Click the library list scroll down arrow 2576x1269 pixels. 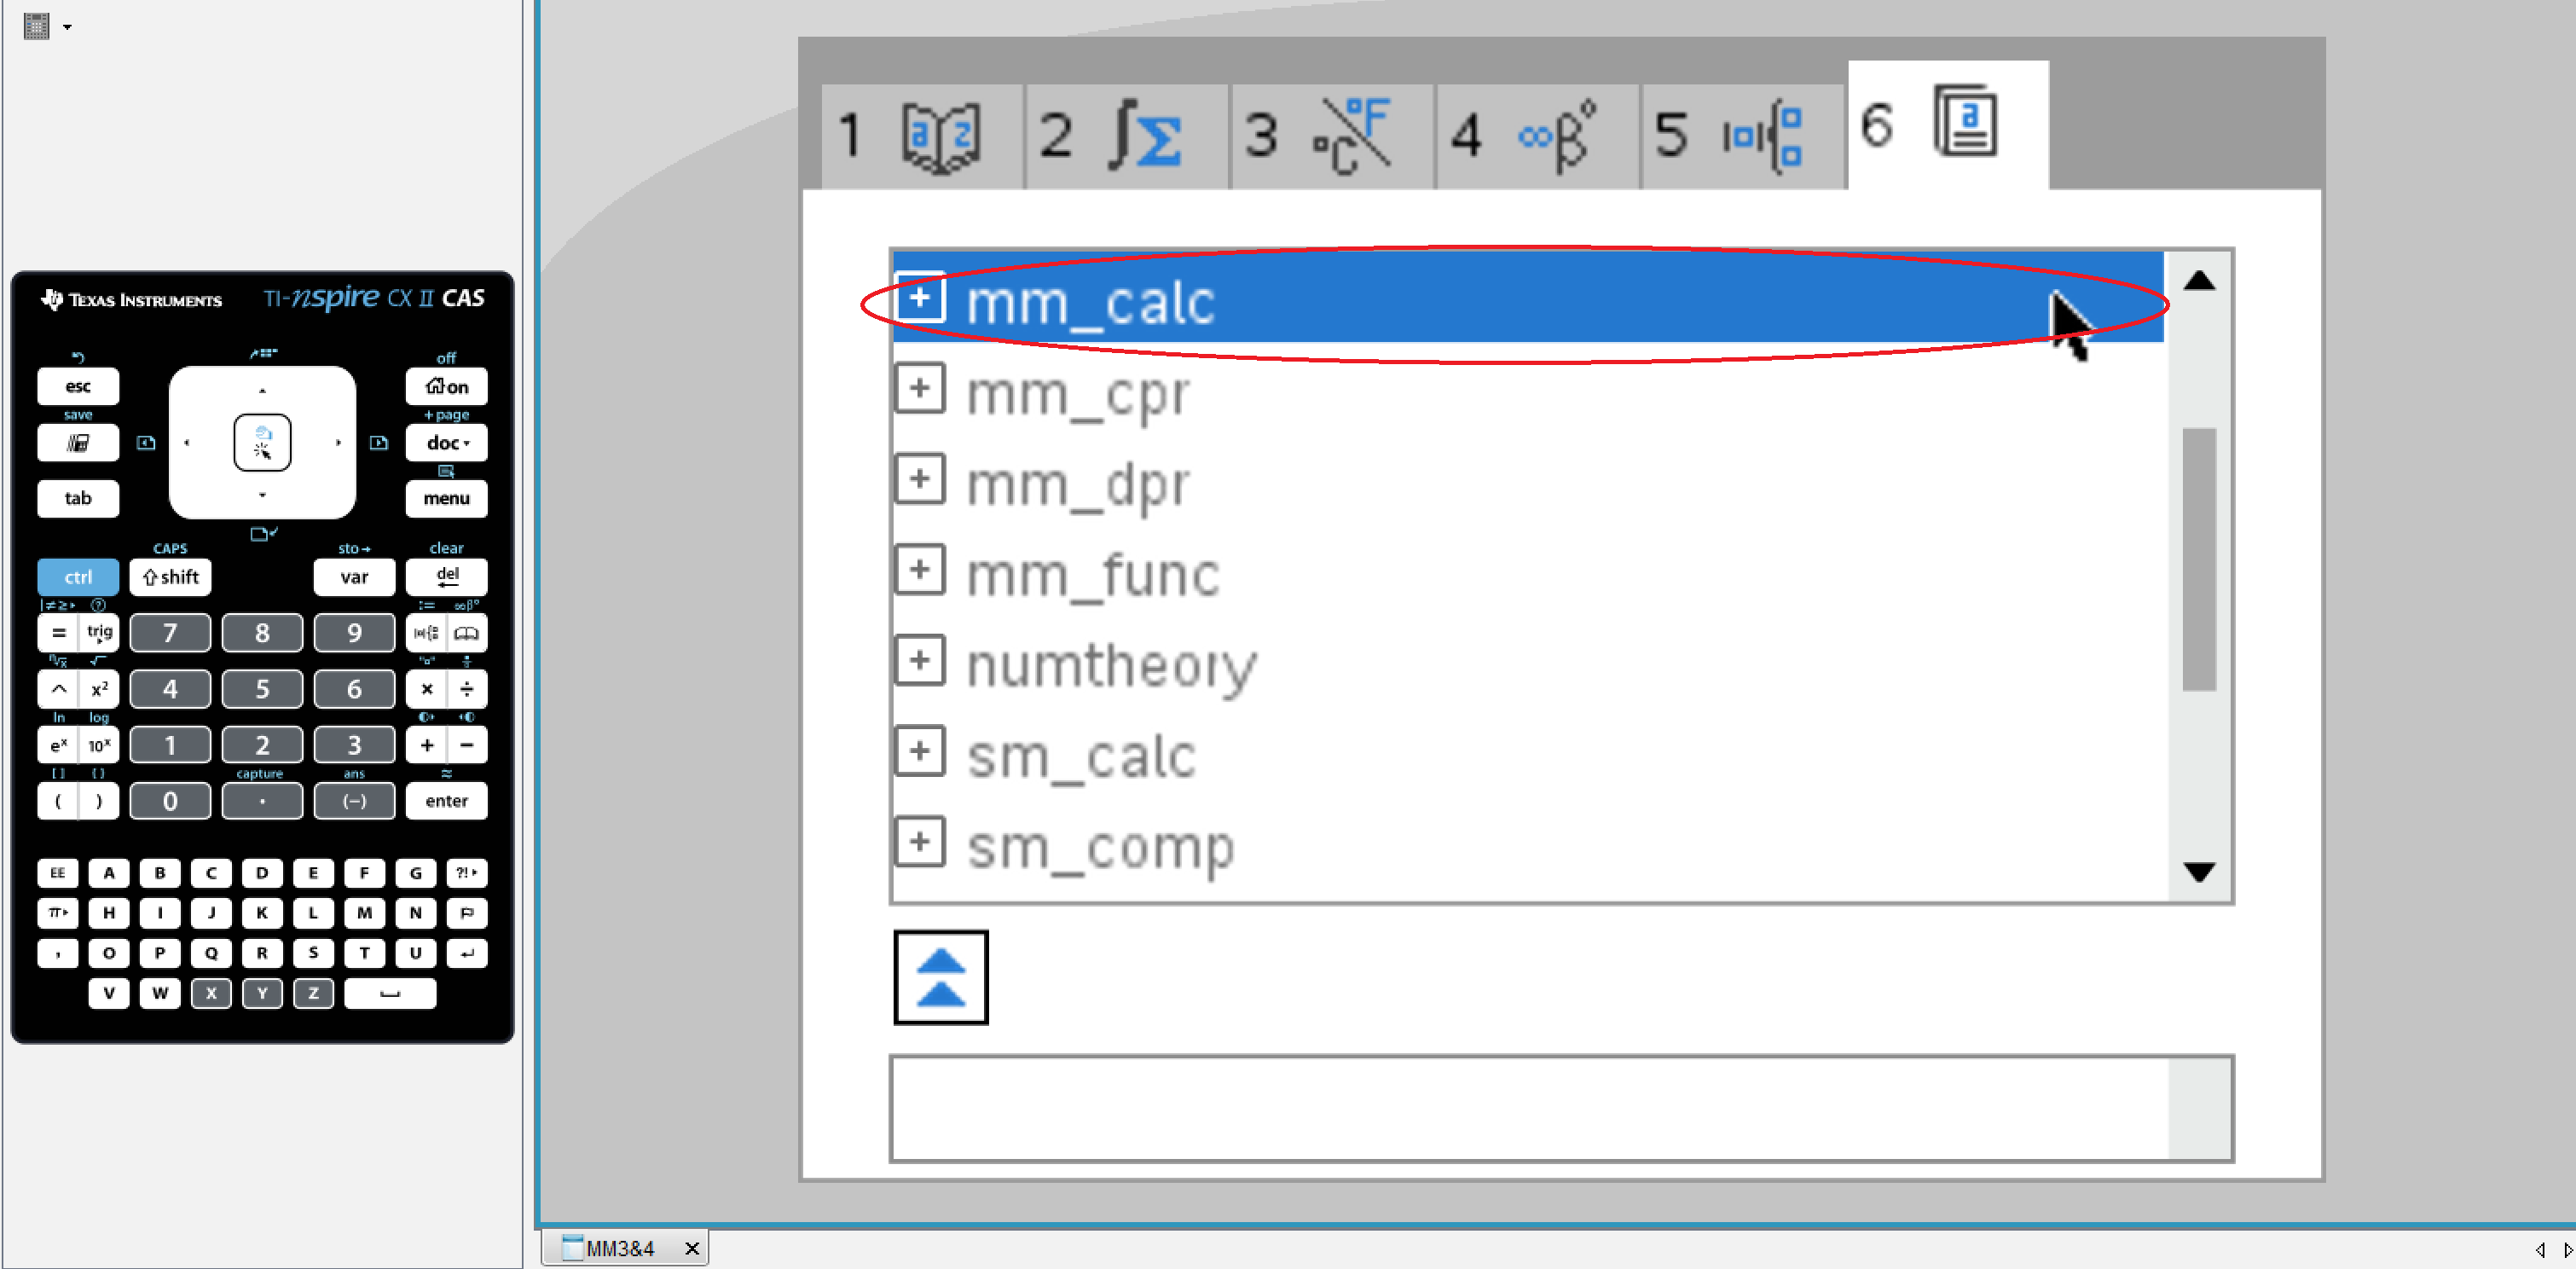coord(2198,872)
